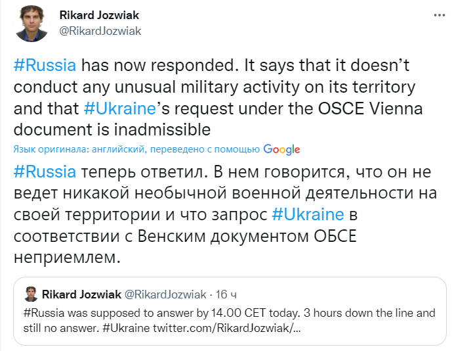Click the Google logo beside the translation notice
454x351 pixels.
pos(281,149)
